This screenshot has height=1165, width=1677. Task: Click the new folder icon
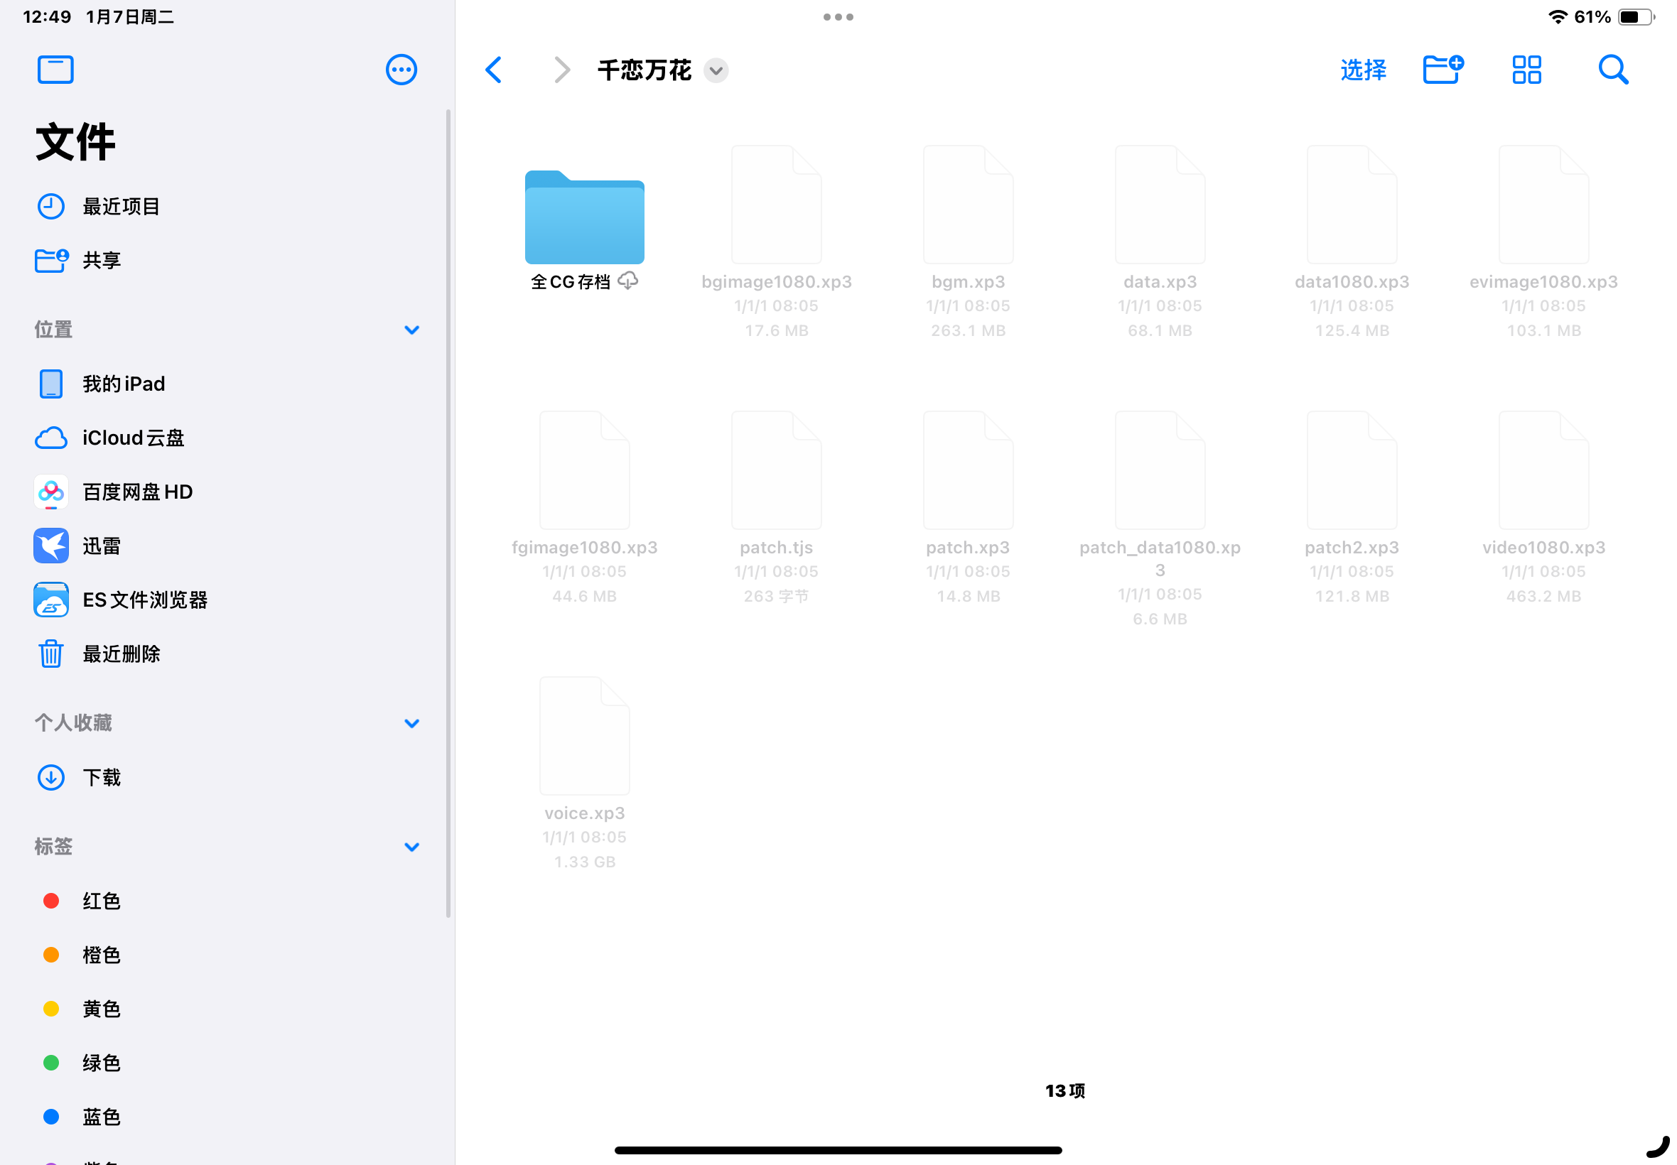pos(1442,70)
